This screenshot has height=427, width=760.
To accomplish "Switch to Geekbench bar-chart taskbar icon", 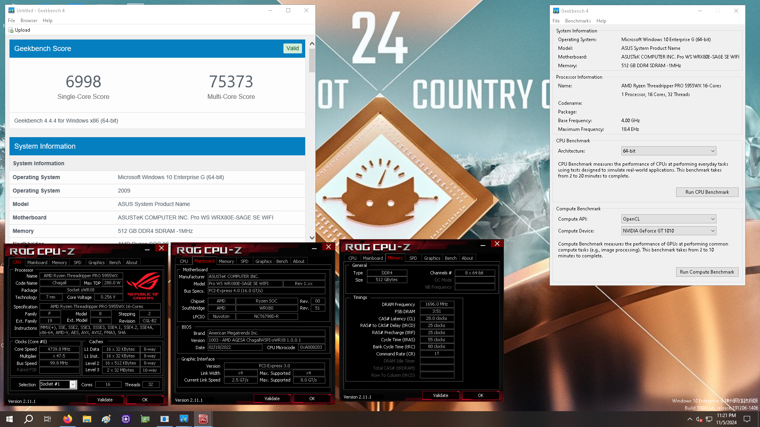I will 184,419.
